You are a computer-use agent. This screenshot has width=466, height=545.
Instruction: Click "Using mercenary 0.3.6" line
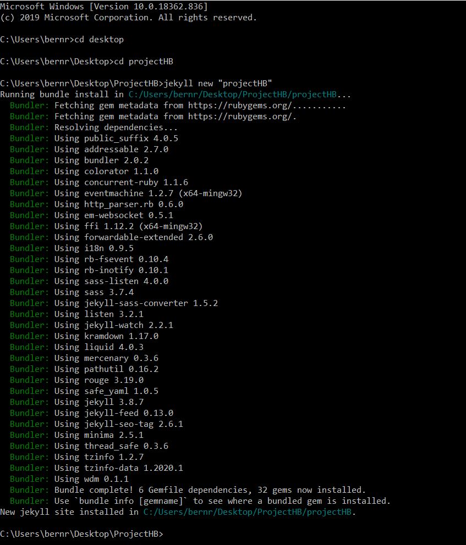[x=84, y=358]
